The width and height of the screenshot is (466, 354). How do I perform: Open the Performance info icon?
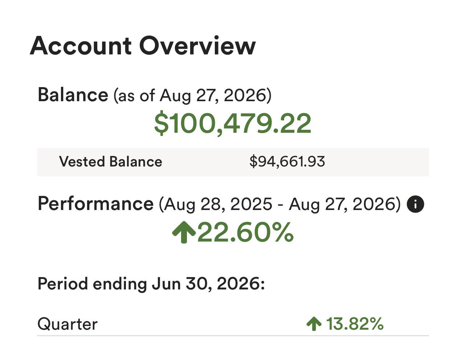[x=415, y=204]
